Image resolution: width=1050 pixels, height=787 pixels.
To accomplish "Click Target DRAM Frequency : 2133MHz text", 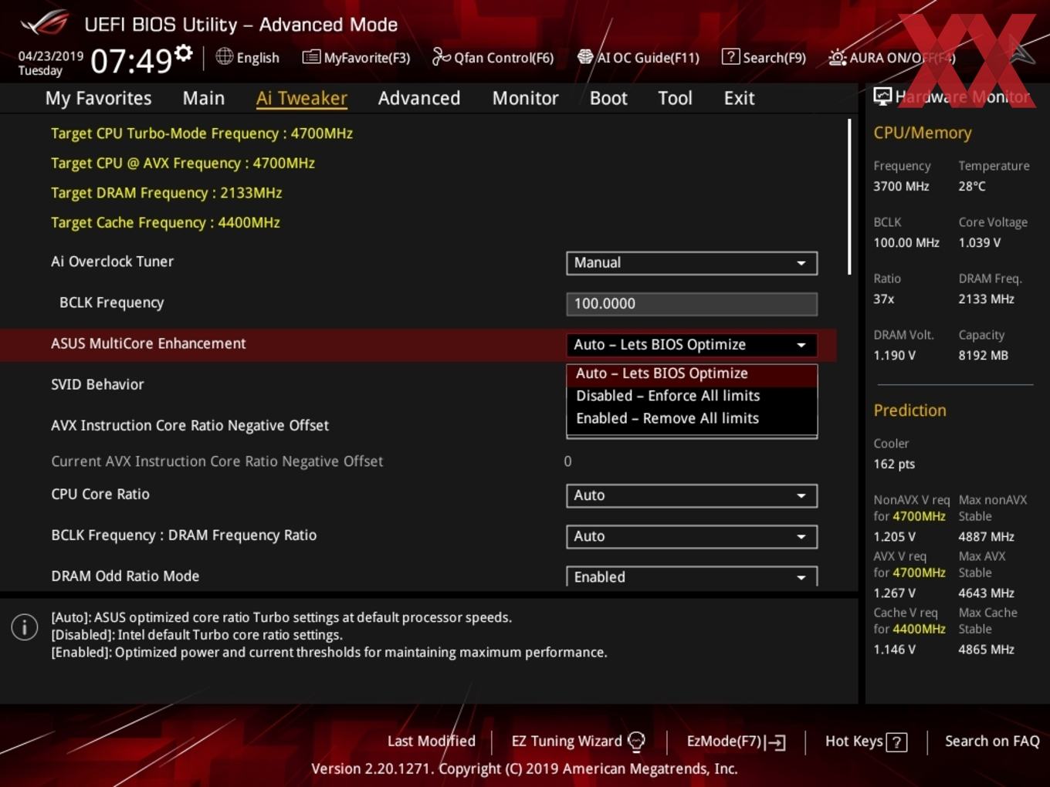I will click(x=166, y=193).
